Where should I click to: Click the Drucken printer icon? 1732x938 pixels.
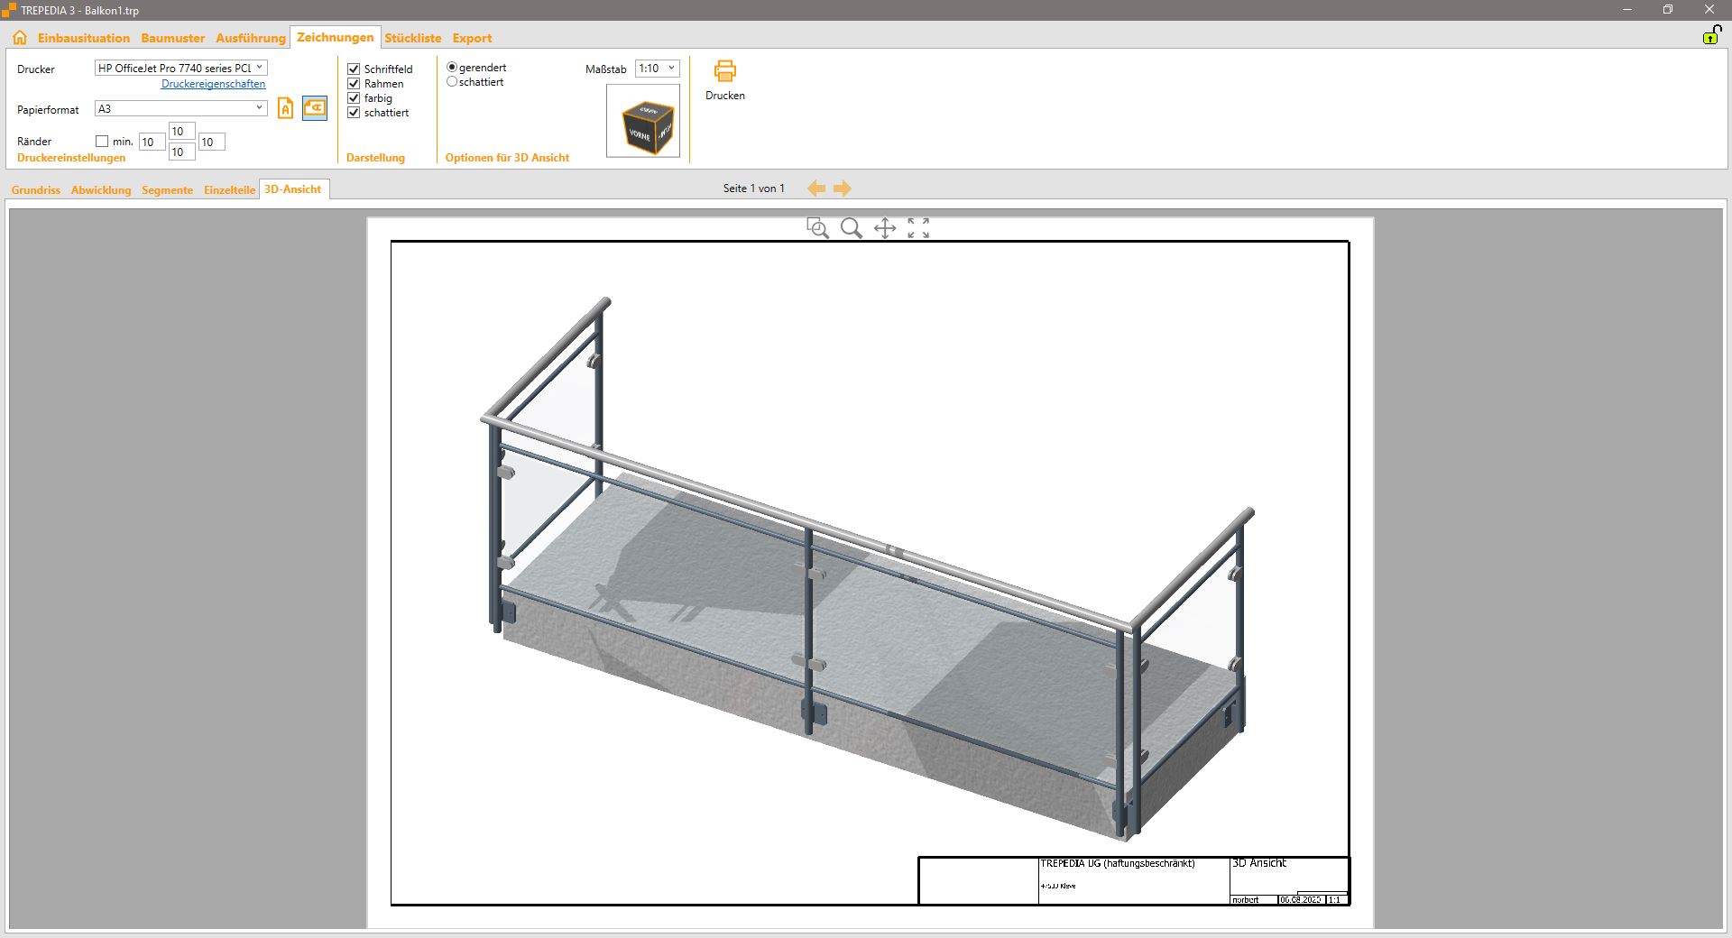click(724, 71)
